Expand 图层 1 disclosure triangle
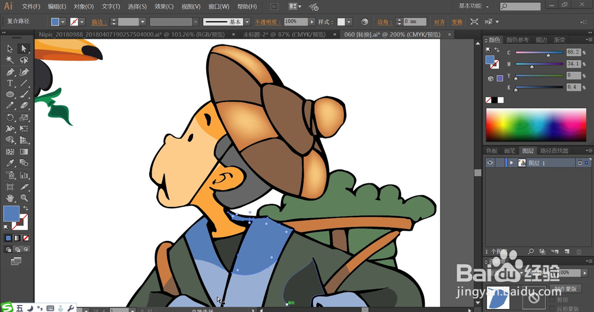This screenshot has width=594, height=312. point(511,163)
